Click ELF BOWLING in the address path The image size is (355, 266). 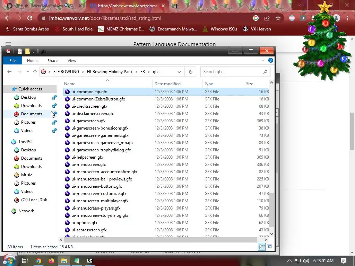pyautogui.click(x=66, y=72)
